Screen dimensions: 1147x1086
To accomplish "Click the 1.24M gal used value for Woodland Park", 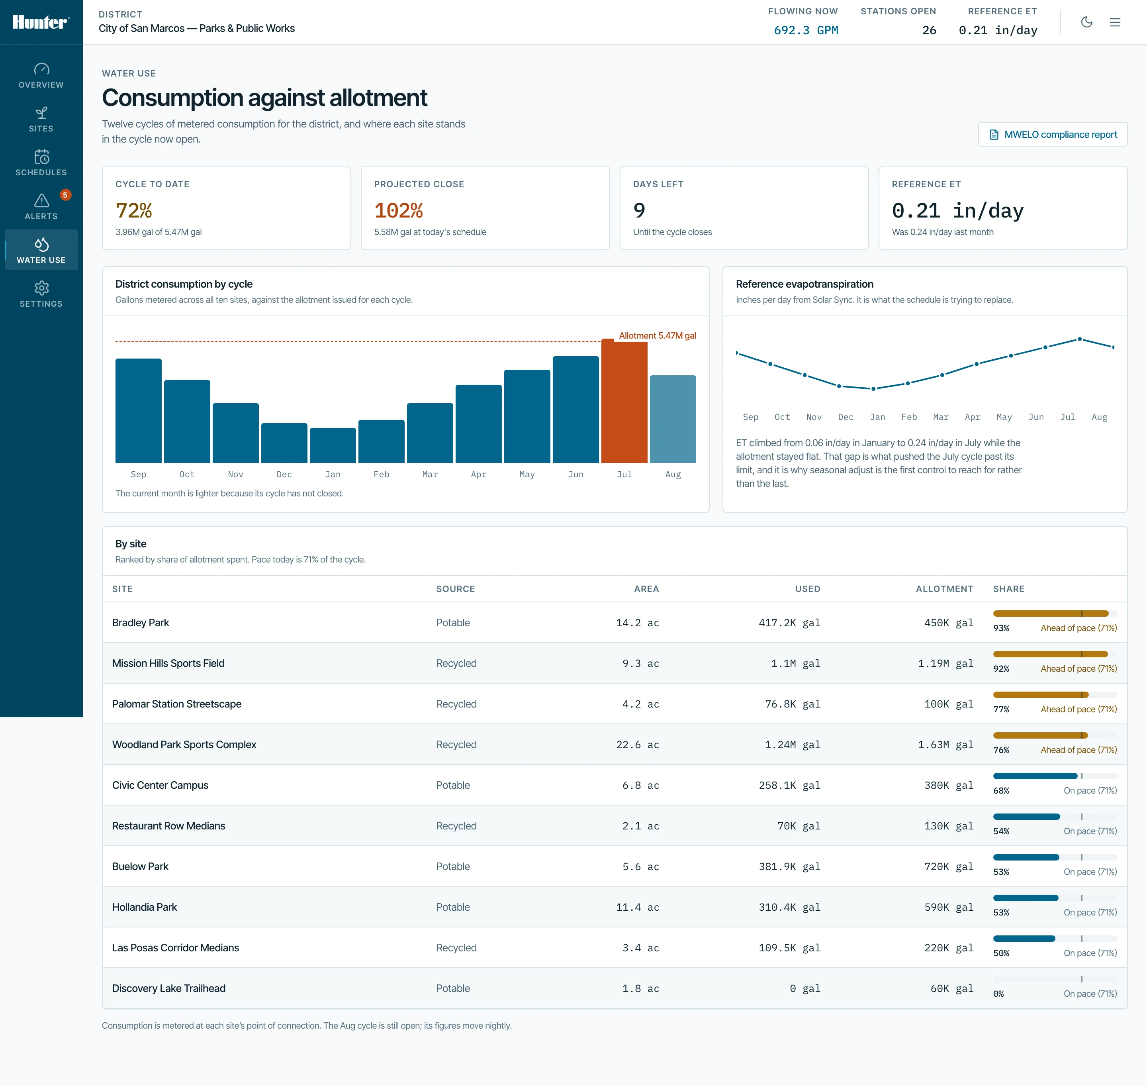I will 792,745.
